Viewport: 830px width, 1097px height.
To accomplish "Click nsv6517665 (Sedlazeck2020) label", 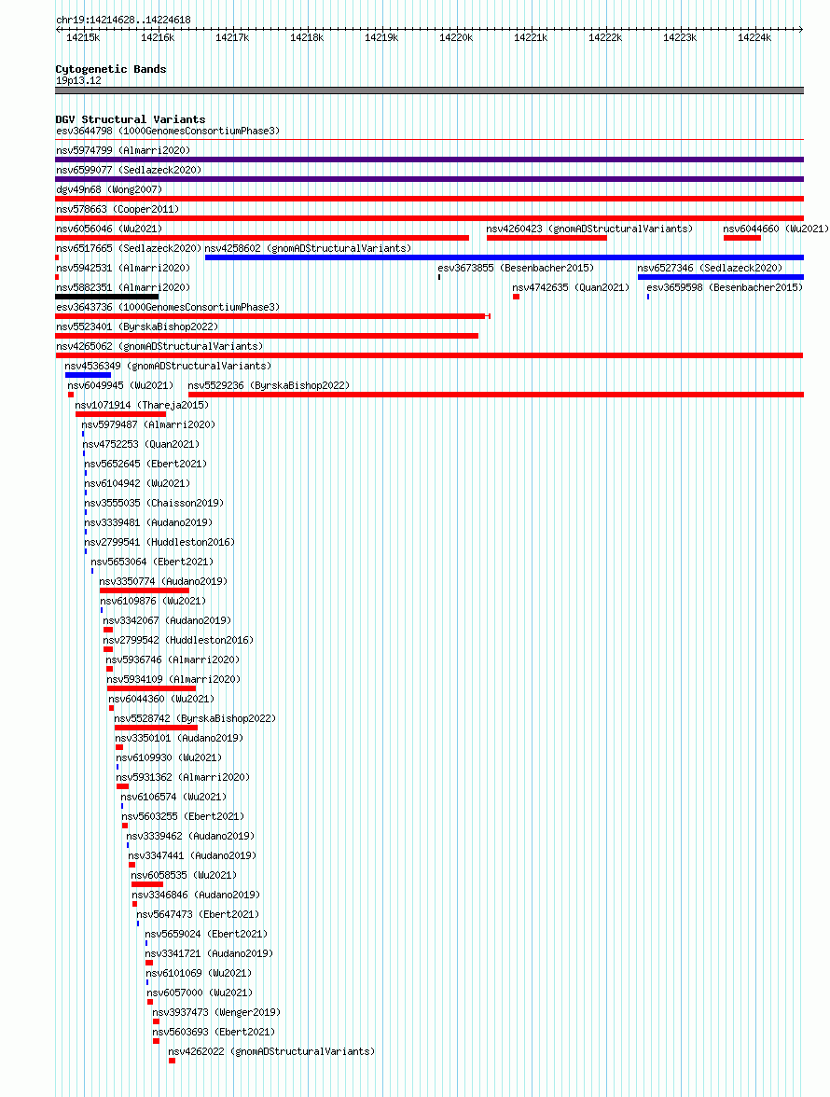I will point(129,248).
